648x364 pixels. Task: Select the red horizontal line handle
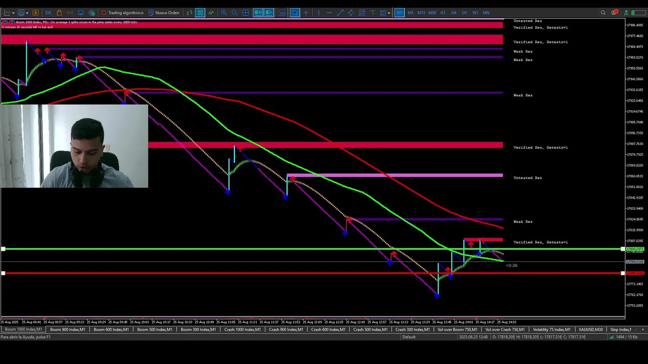[3, 273]
